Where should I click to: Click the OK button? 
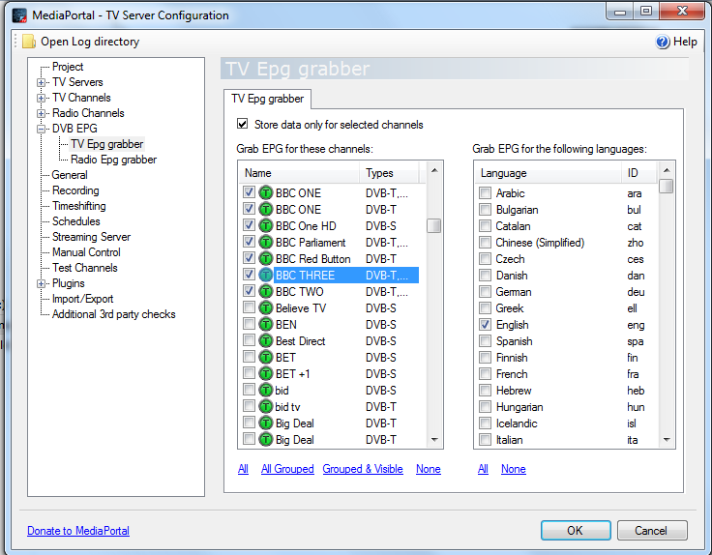pos(576,530)
